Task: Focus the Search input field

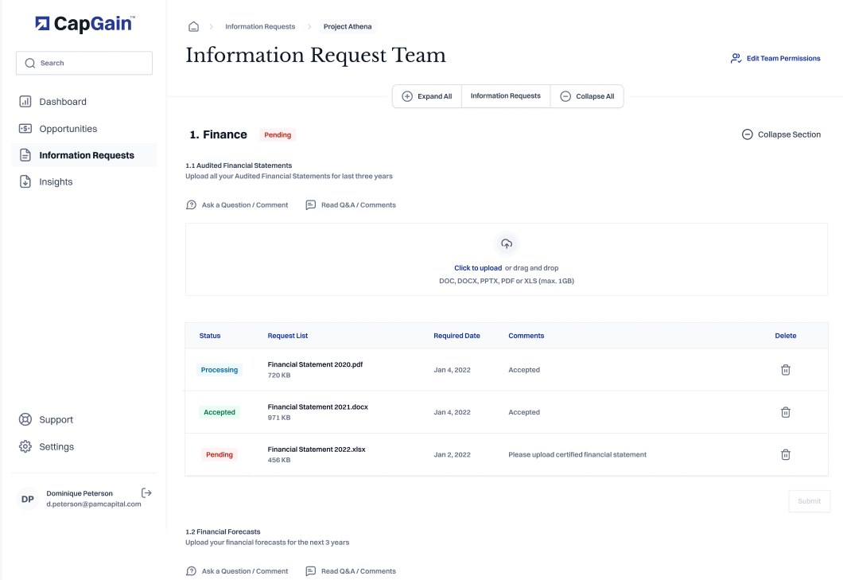Action: click(84, 63)
